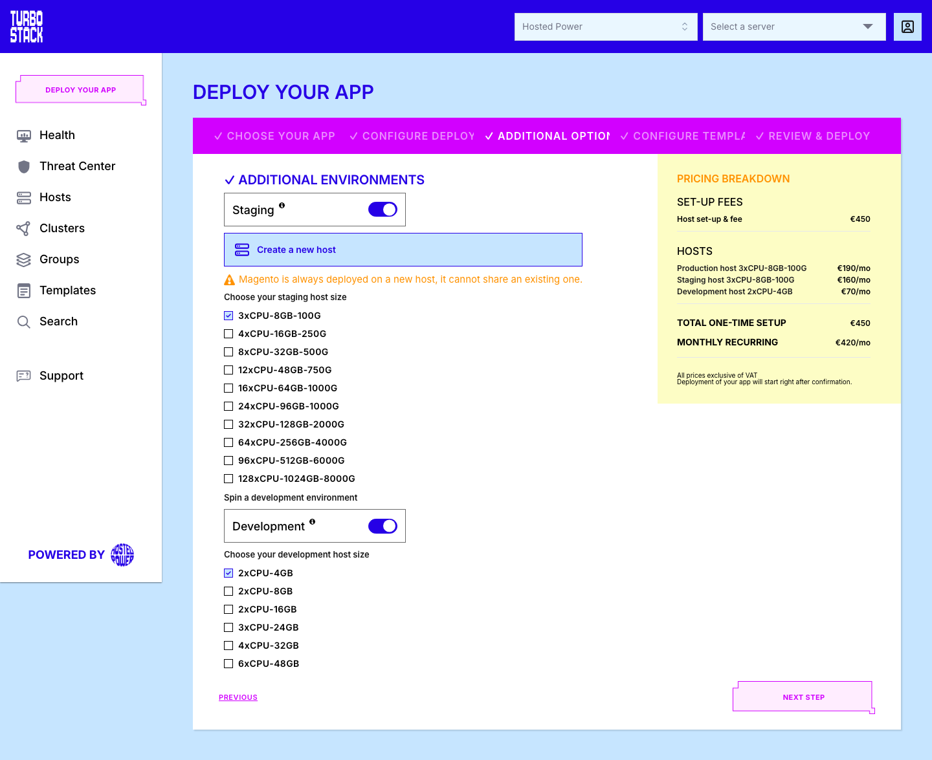Select the Additional Options step tab

coord(548,136)
